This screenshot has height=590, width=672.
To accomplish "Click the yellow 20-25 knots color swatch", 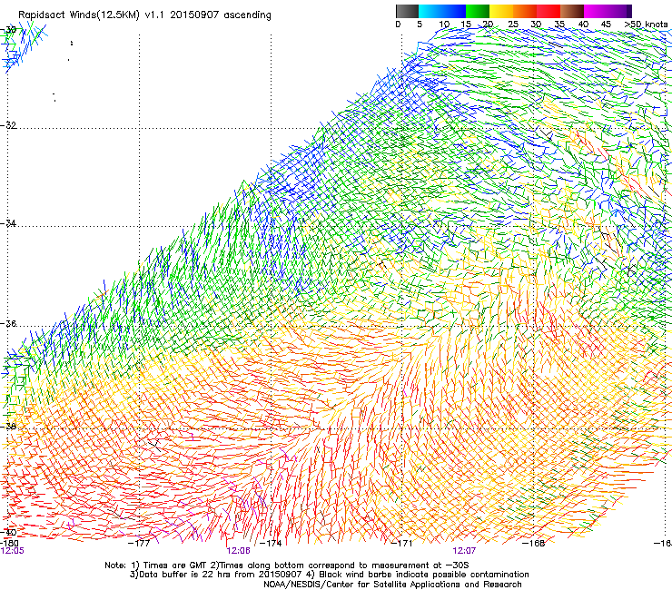I will pos(501,11).
